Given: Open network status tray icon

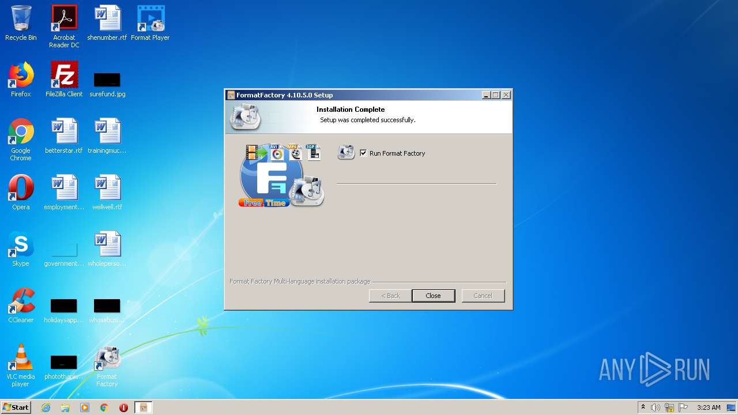Looking at the screenshot, I should 669,408.
